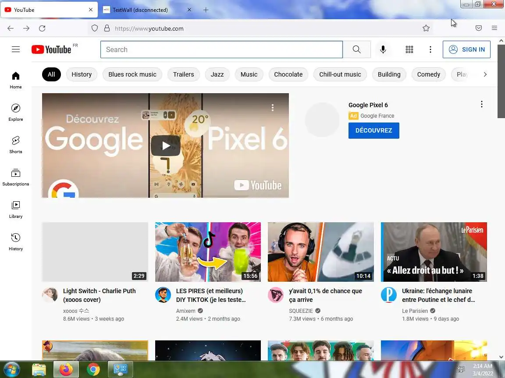Open SQUEEZIE channel link

point(301,311)
